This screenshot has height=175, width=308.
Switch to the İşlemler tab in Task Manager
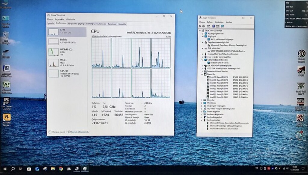51,23
